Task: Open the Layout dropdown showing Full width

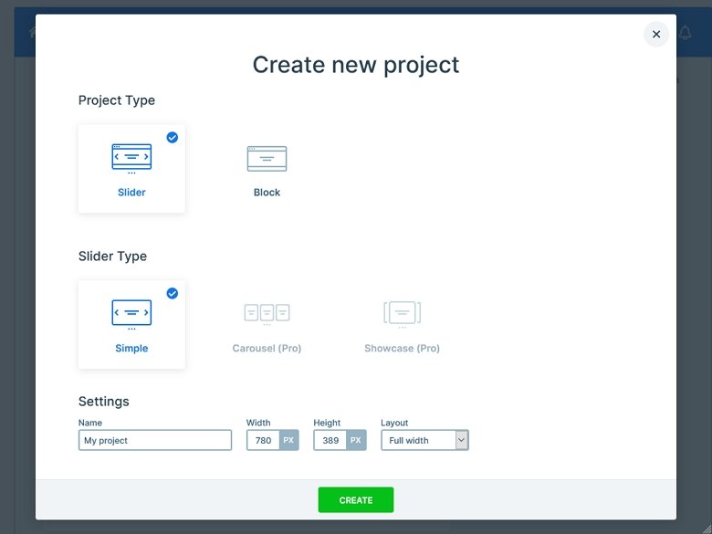Action: (x=424, y=440)
